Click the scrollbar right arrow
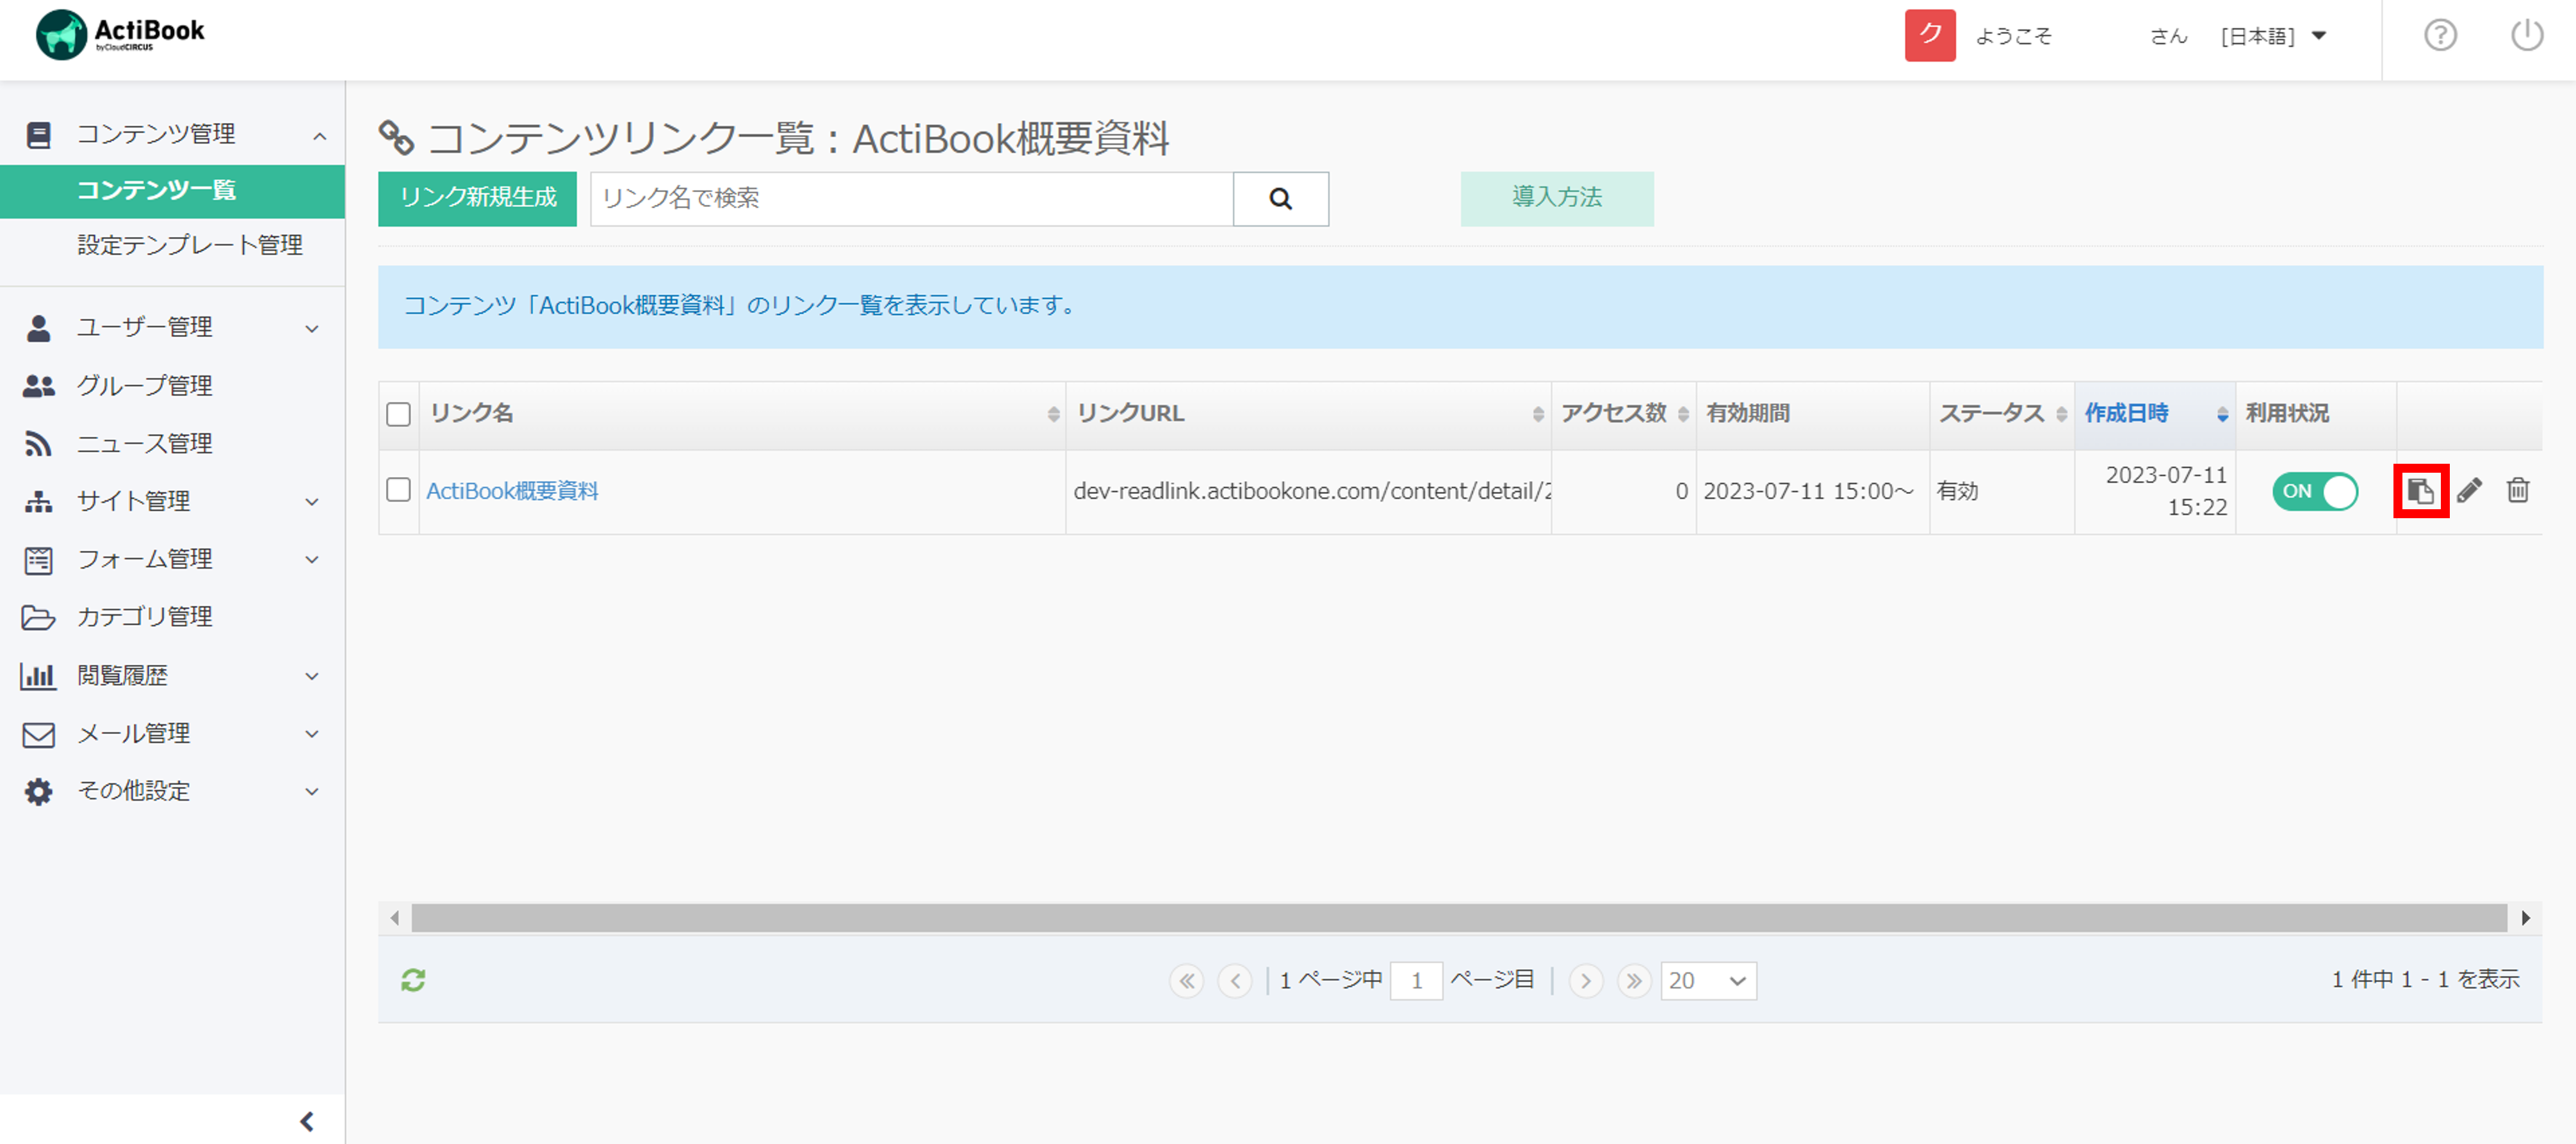This screenshot has width=2576, height=1144. [x=2526, y=918]
